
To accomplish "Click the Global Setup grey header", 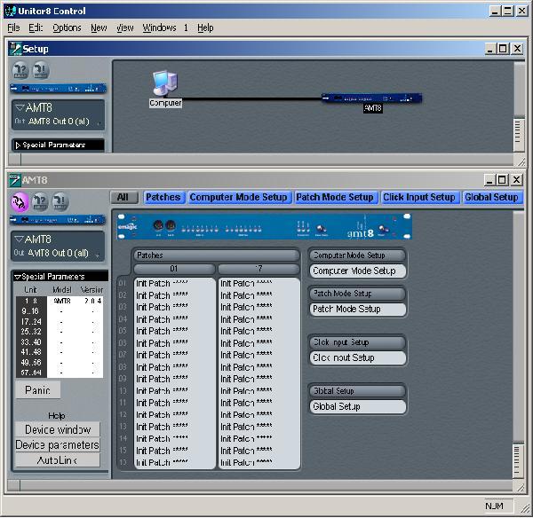I will [358, 391].
